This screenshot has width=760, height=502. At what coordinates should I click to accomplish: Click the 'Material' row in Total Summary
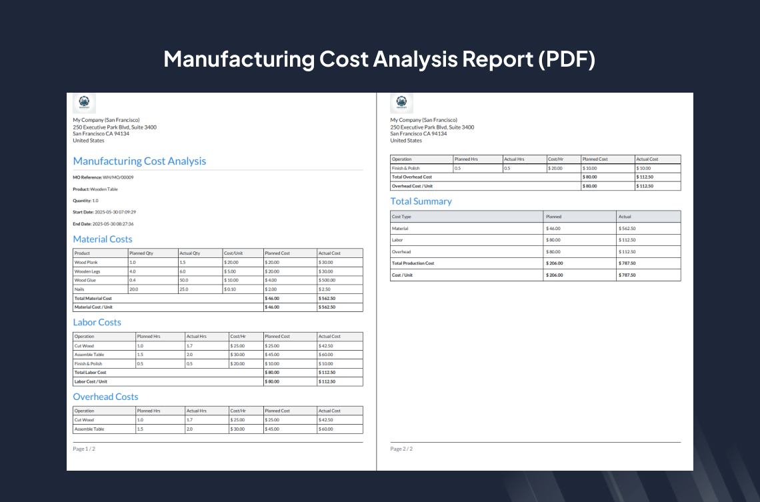coord(535,228)
